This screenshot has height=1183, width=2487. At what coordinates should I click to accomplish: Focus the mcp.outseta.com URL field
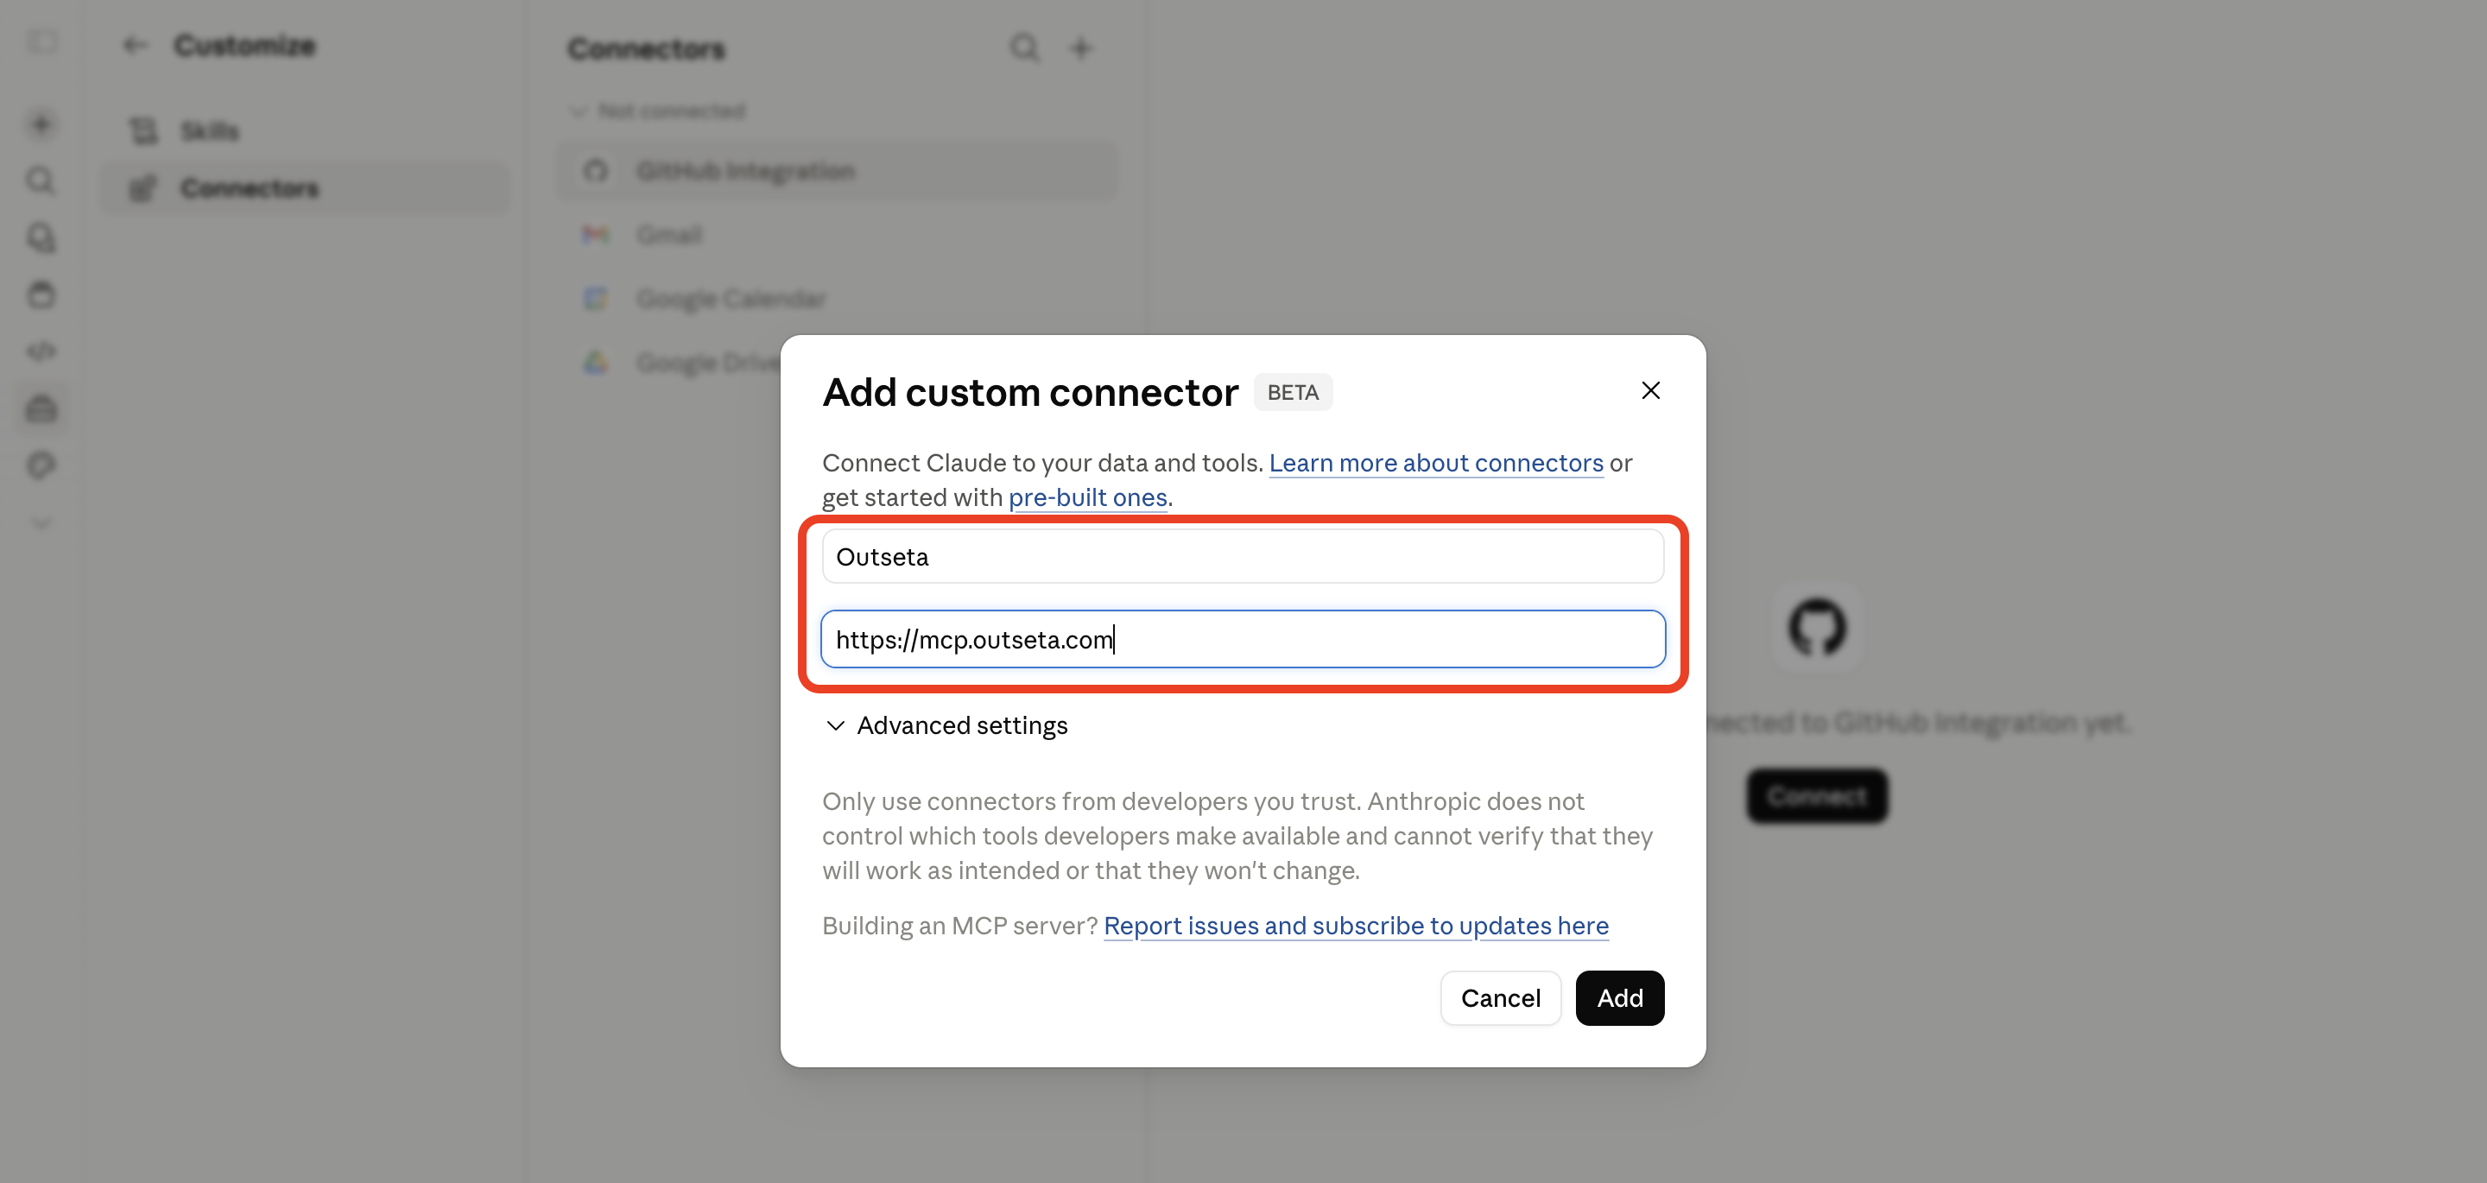click(x=1243, y=639)
